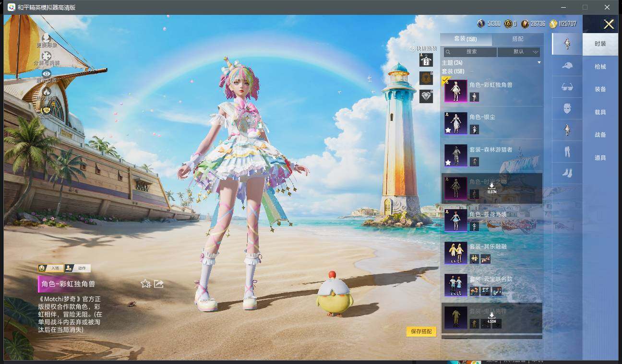The height and width of the screenshot is (364, 622).
Task: Click the yellow chick companion pet
Action: point(335,294)
